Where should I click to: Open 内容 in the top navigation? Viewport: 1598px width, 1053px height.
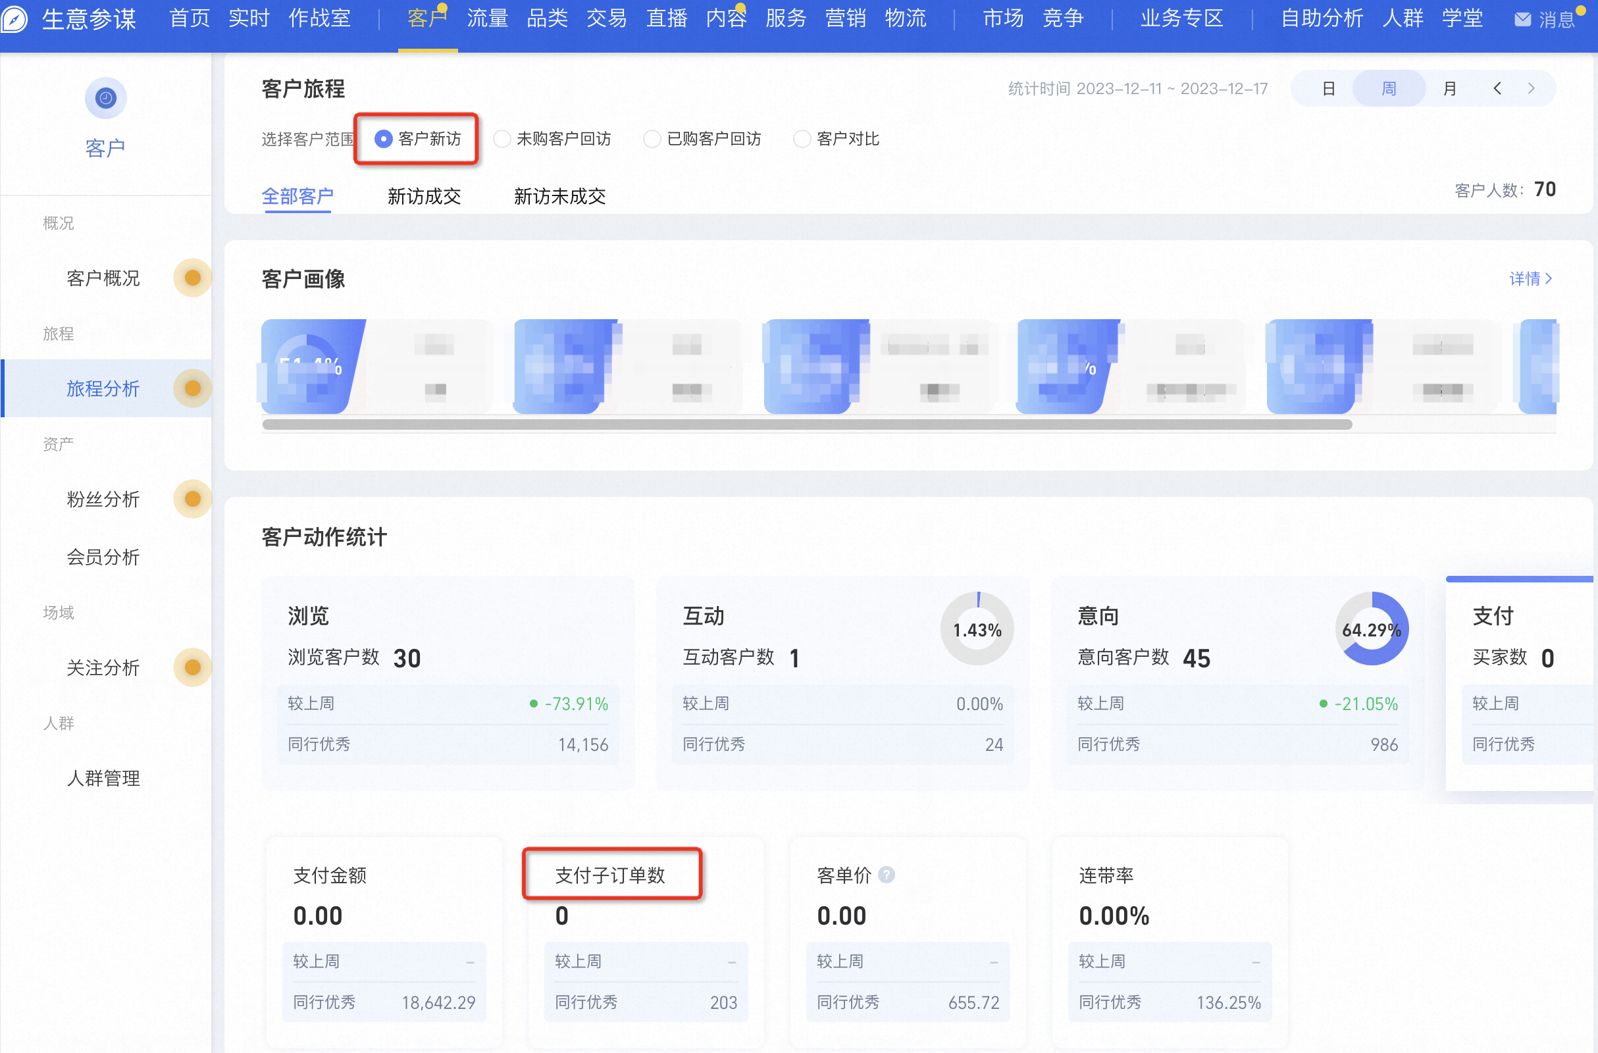727,18
